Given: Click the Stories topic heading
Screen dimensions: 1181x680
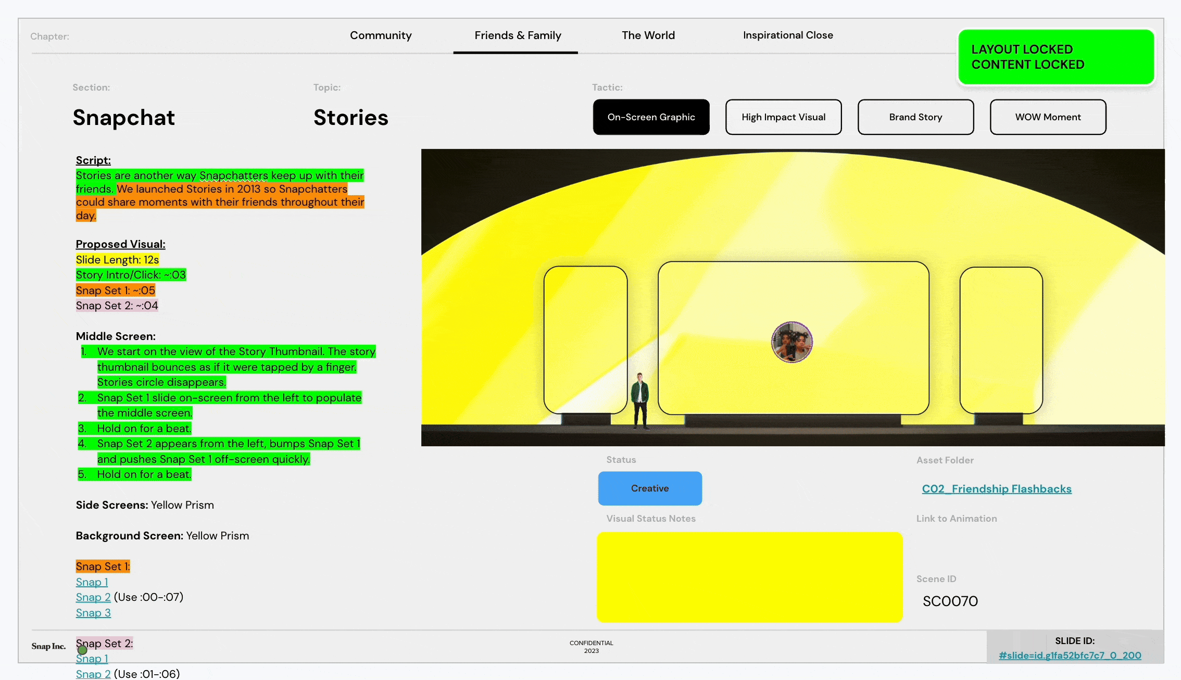Looking at the screenshot, I should pos(351,118).
